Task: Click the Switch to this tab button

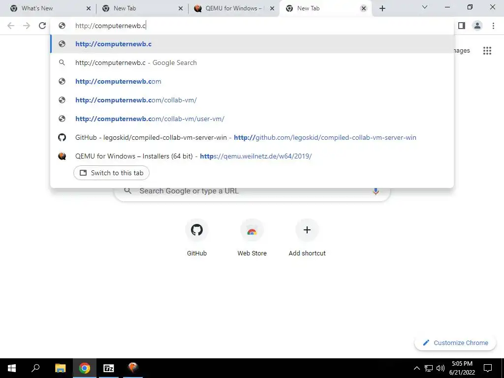Action: pyautogui.click(x=111, y=173)
